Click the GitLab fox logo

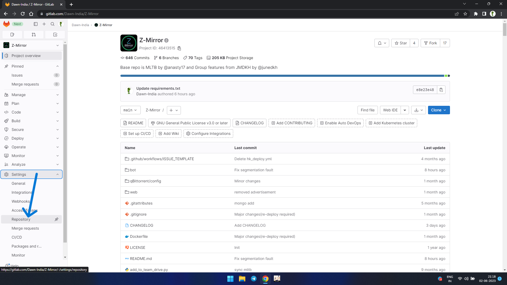[6, 24]
